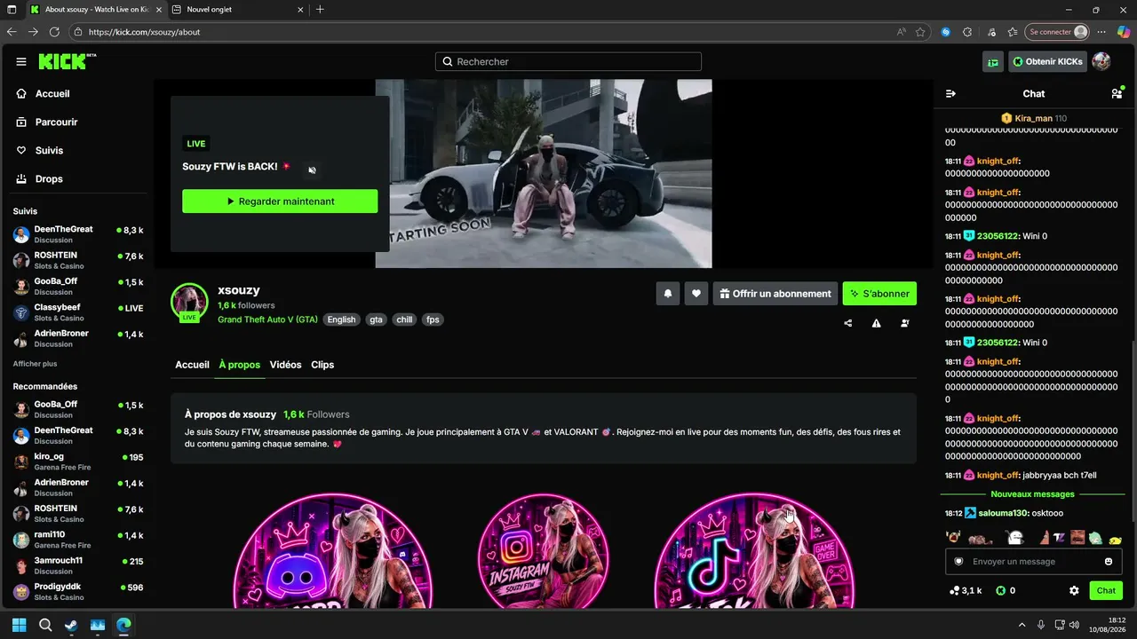1137x639 pixels.
Task: Open 3amrouch11 recommended channel
Action: coord(78,565)
